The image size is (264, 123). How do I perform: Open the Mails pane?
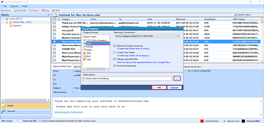click(25, 106)
